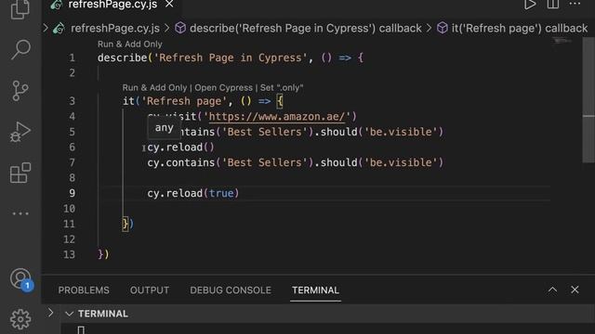Close the refreshPage.cy.js tab
Screen dimensions: 595x334
click(x=169, y=4)
